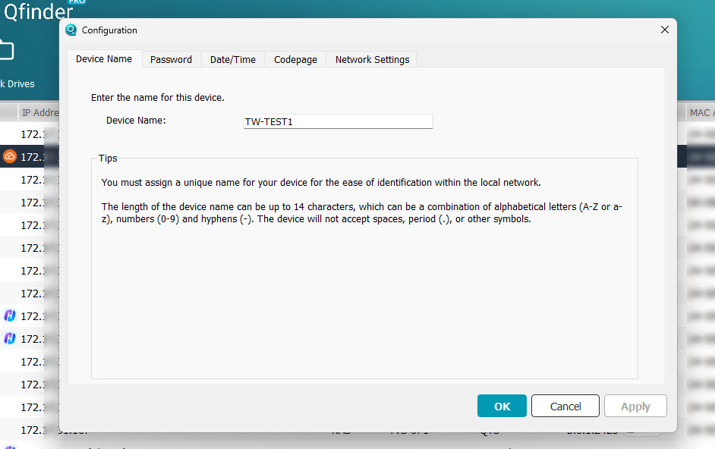Screen dimensions: 715x449
Task: Click the Apply button
Action: 635,407
